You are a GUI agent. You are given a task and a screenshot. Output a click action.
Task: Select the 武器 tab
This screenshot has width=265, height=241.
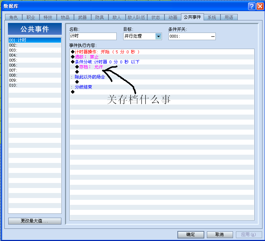tap(83, 17)
